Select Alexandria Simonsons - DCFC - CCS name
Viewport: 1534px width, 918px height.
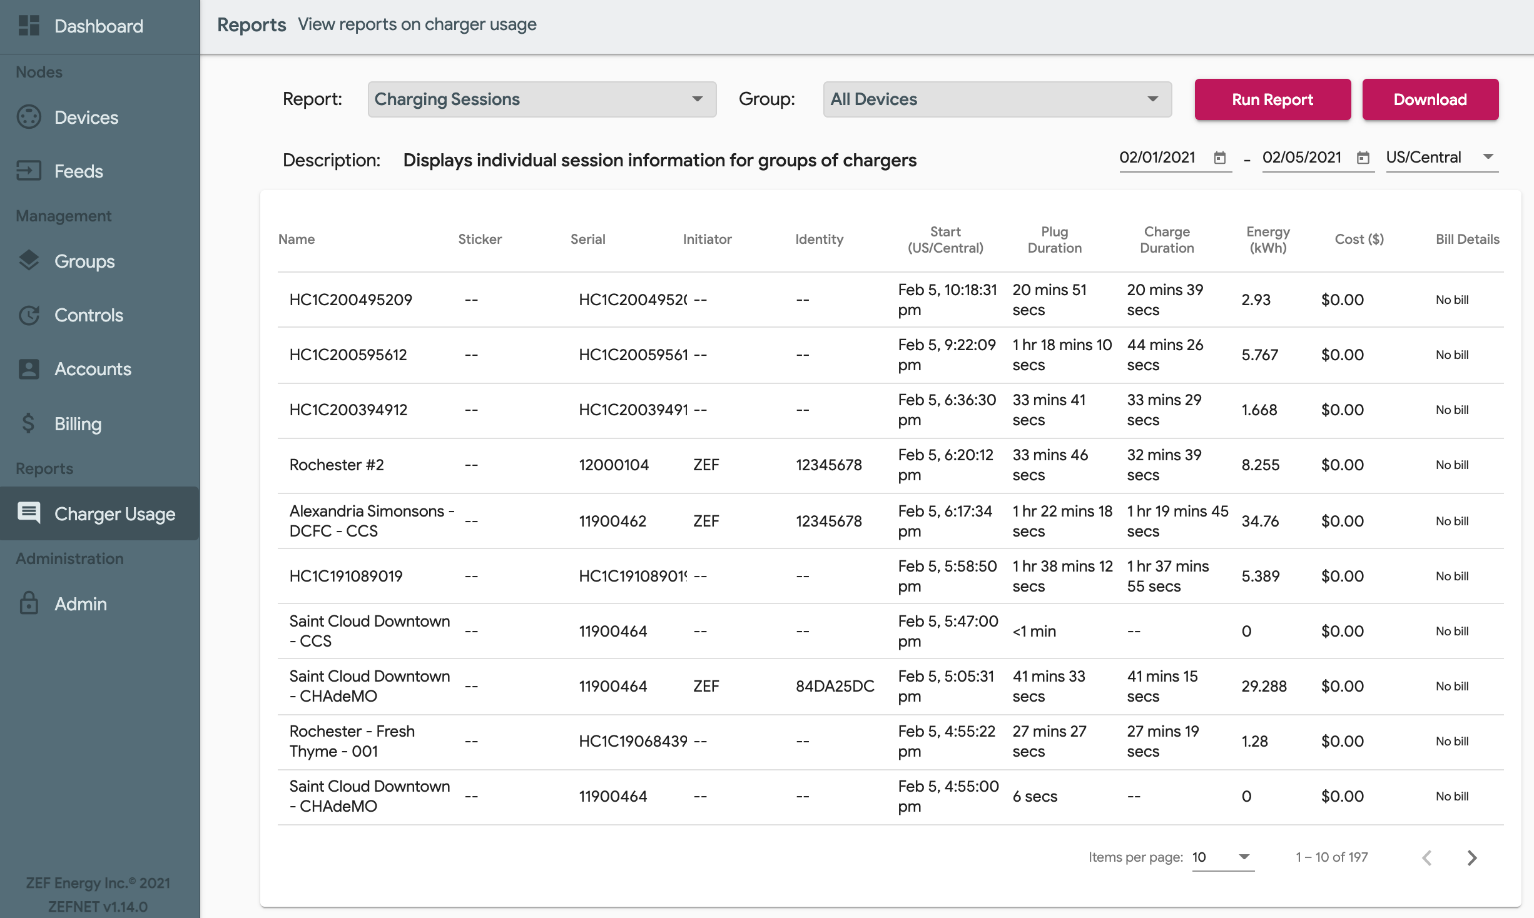tap(372, 521)
